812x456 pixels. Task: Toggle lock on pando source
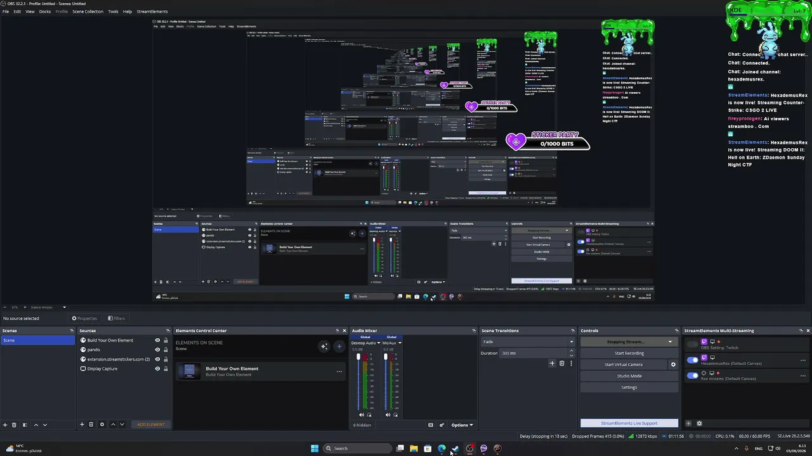click(x=166, y=350)
